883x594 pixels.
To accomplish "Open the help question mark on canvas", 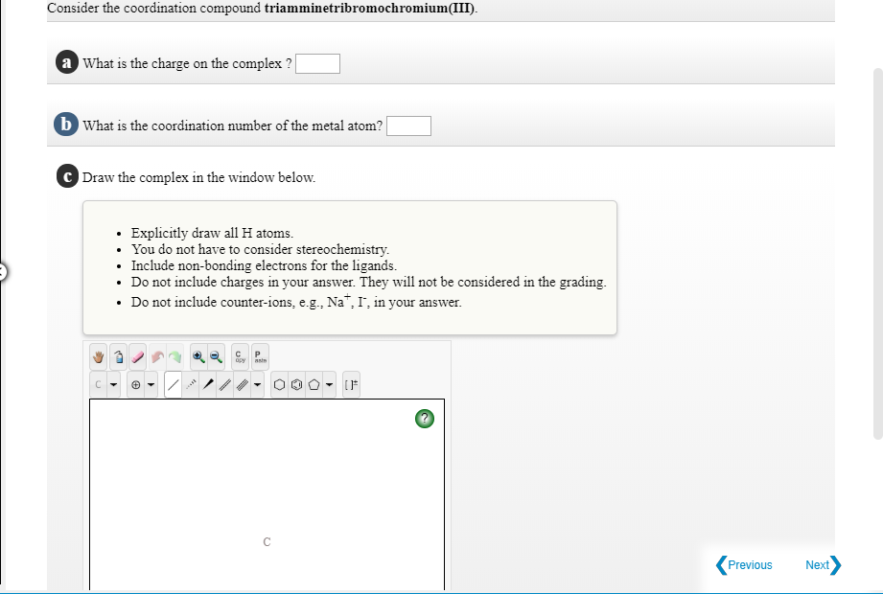I will click(425, 419).
